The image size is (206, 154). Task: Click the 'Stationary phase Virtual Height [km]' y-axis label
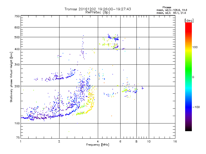click(11, 77)
